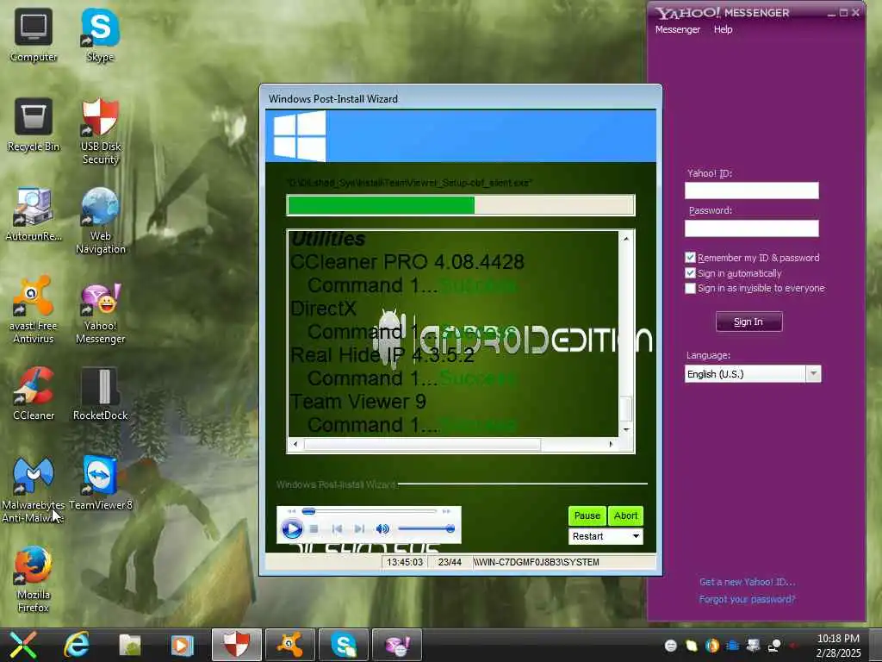Select the USB Disk Security shortcut
Screen dimensions: 882x662
(x=100, y=131)
